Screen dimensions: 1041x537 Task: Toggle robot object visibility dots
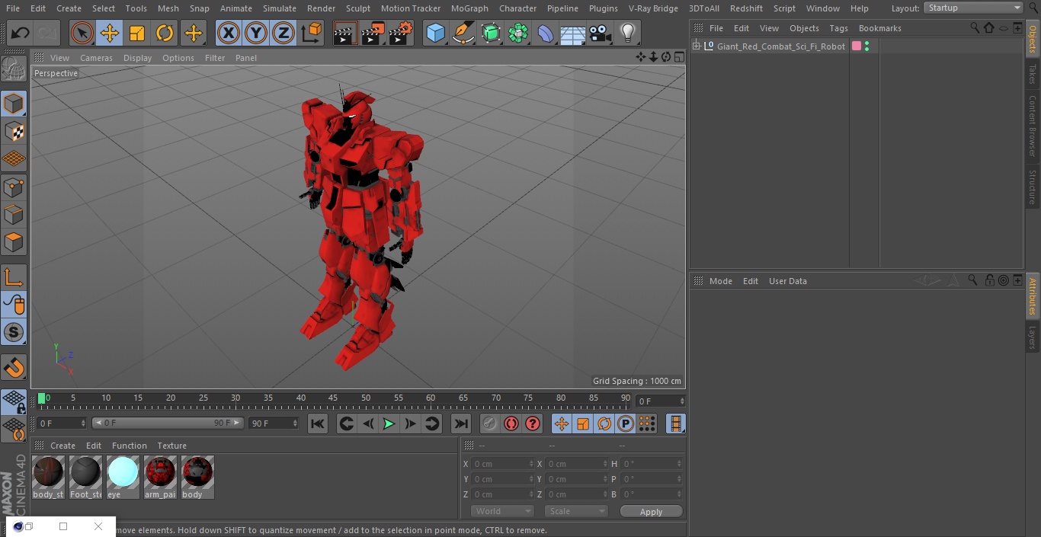[x=866, y=46]
